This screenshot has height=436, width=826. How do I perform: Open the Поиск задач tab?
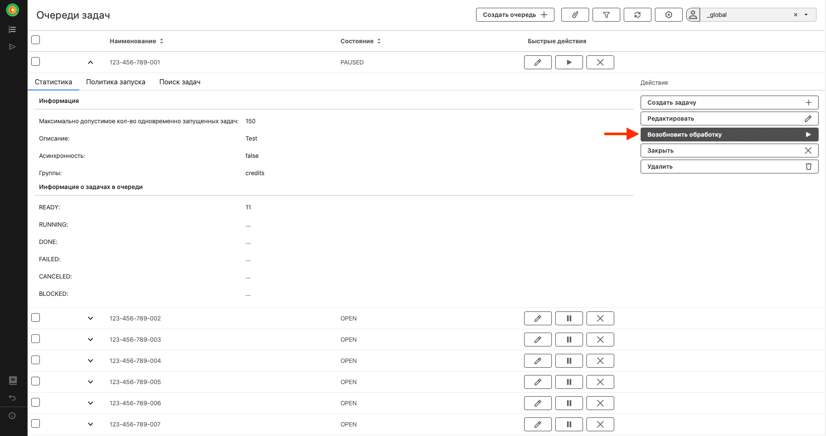click(180, 82)
